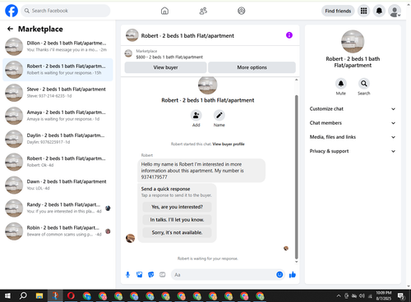Open Amaya's apartment conversation
Image resolution: width=411 pixels, height=302 pixels.
tap(58, 116)
